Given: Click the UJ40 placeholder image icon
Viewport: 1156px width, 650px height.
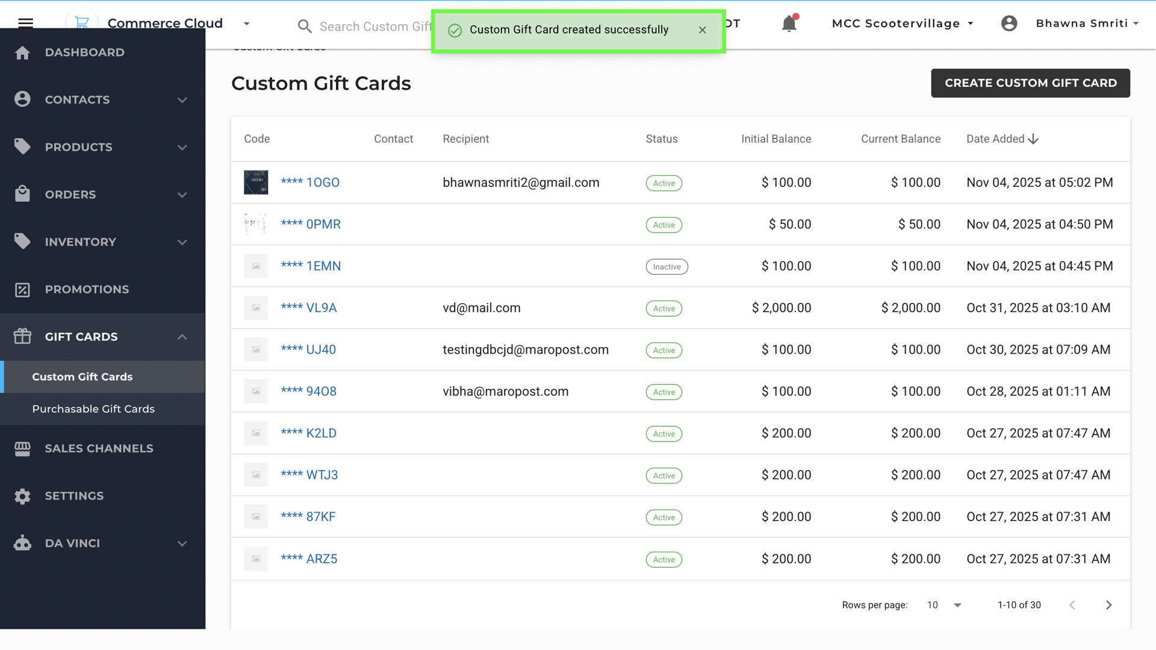Looking at the screenshot, I should pos(256,349).
